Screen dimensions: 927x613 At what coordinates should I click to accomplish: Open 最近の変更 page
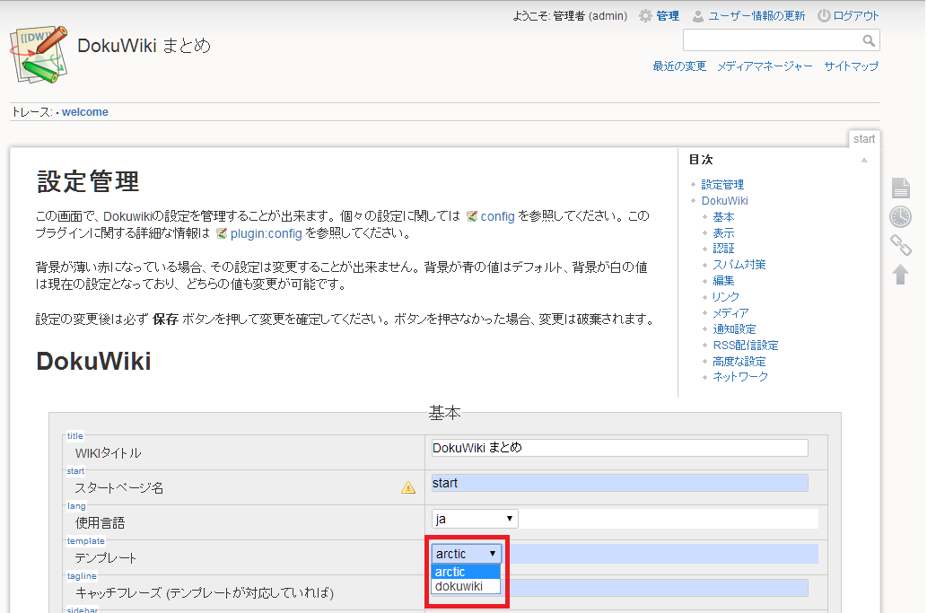[x=679, y=66]
